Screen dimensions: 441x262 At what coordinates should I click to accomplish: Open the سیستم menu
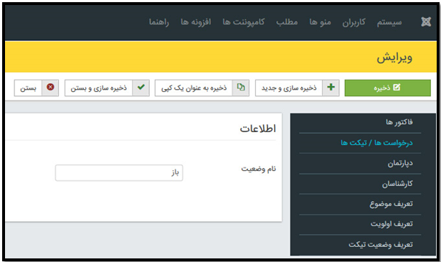tap(389, 22)
